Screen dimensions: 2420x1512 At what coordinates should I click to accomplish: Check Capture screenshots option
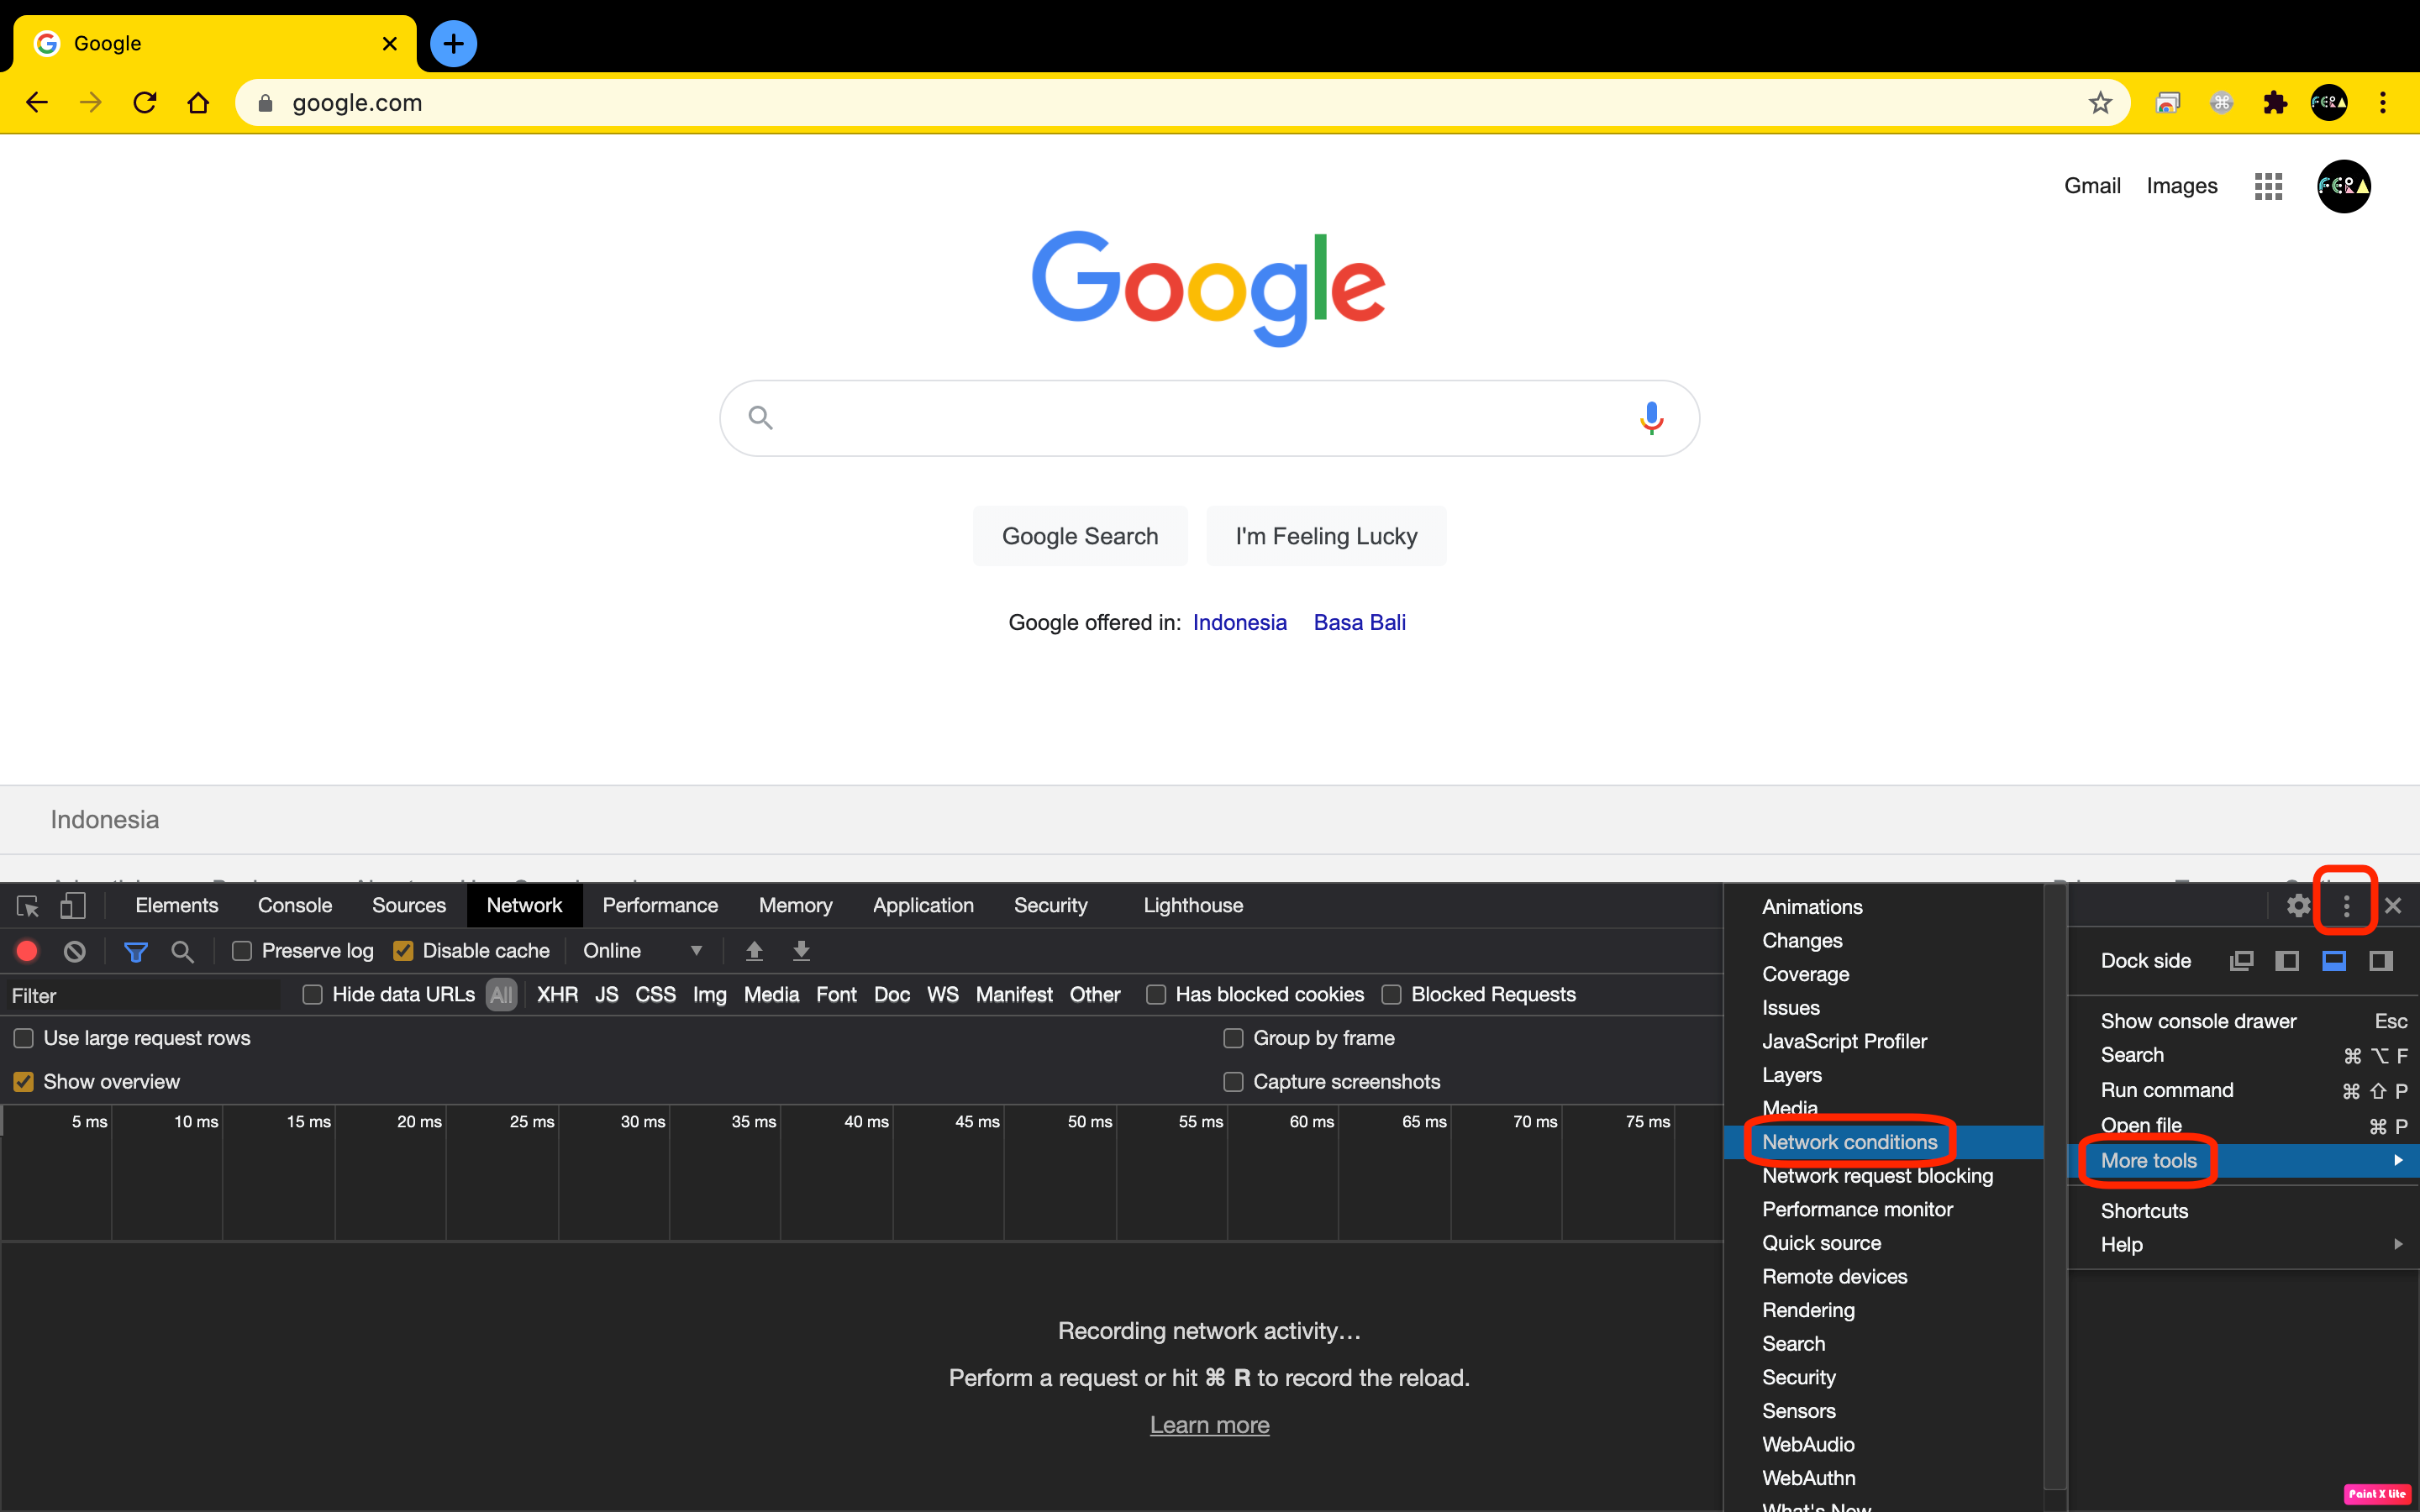tap(1233, 1082)
